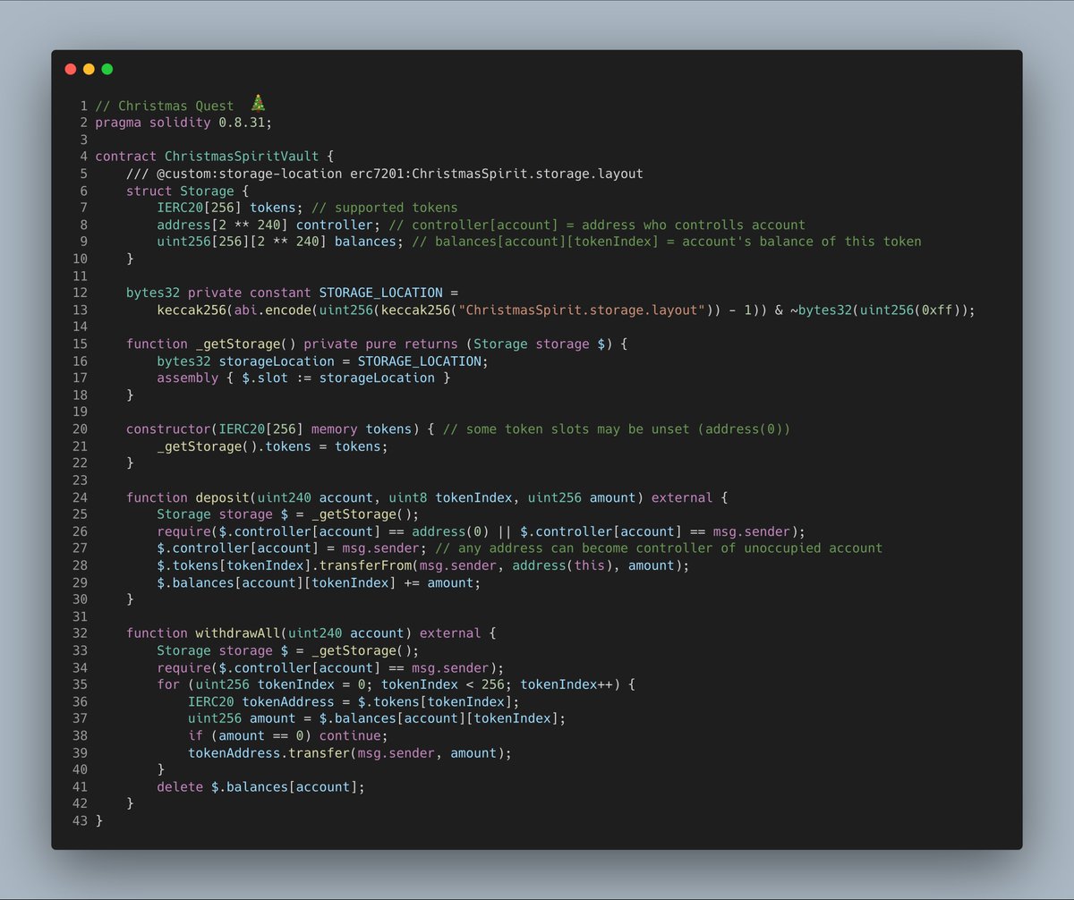Click 'function _getStorage()' on line 15
Screen dimensions: 1074x900
click(x=211, y=344)
